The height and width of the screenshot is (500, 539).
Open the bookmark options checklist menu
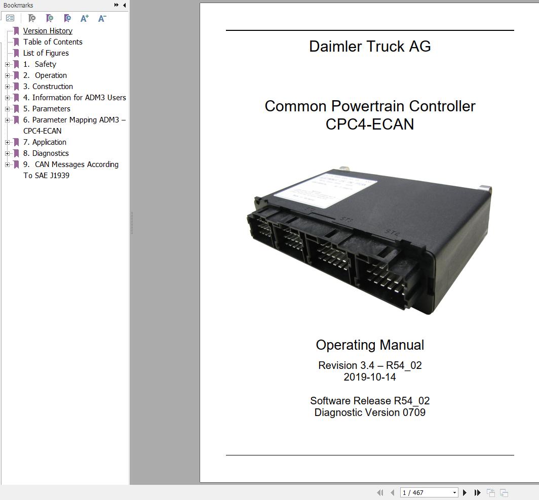(10, 18)
